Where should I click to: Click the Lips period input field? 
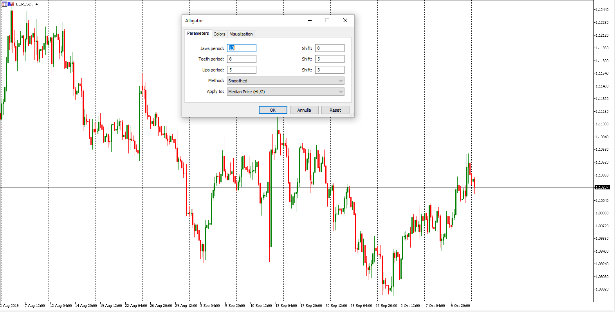242,70
